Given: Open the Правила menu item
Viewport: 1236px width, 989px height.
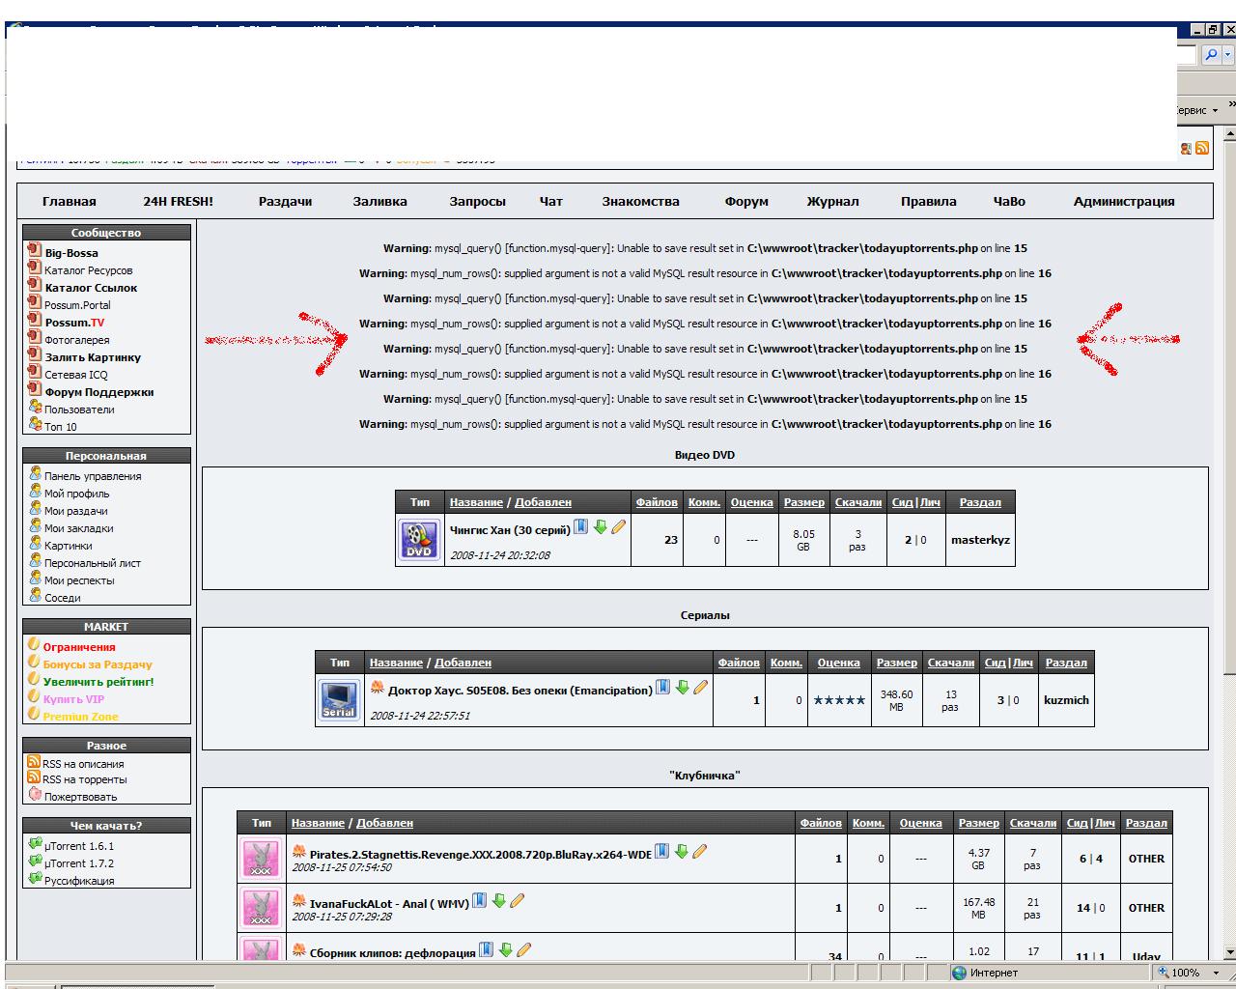Looking at the screenshot, I should click(928, 201).
